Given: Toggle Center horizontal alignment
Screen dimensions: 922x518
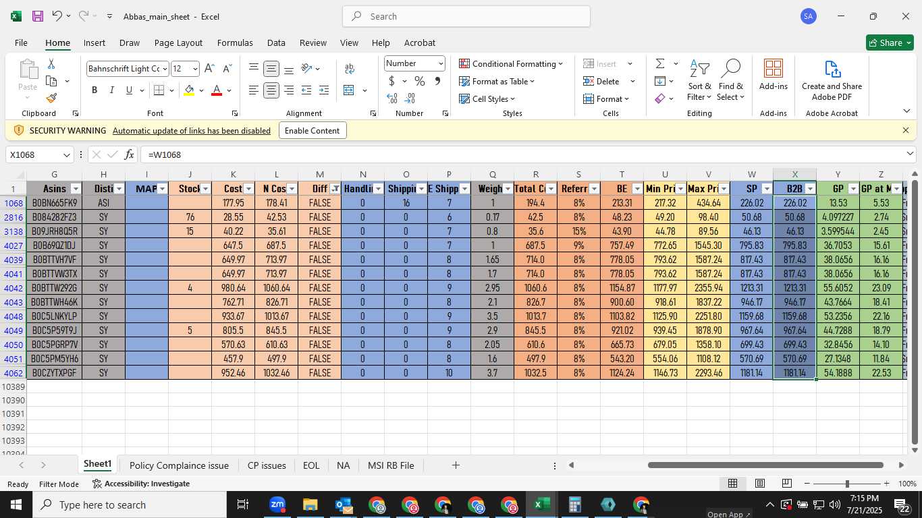Looking at the screenshot, I should pyautogui.click(x=271, y=90).
